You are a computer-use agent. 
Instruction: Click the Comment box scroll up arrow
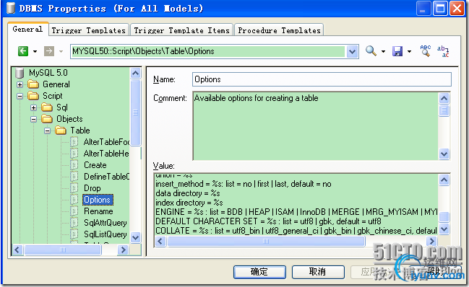click(444, 98)
